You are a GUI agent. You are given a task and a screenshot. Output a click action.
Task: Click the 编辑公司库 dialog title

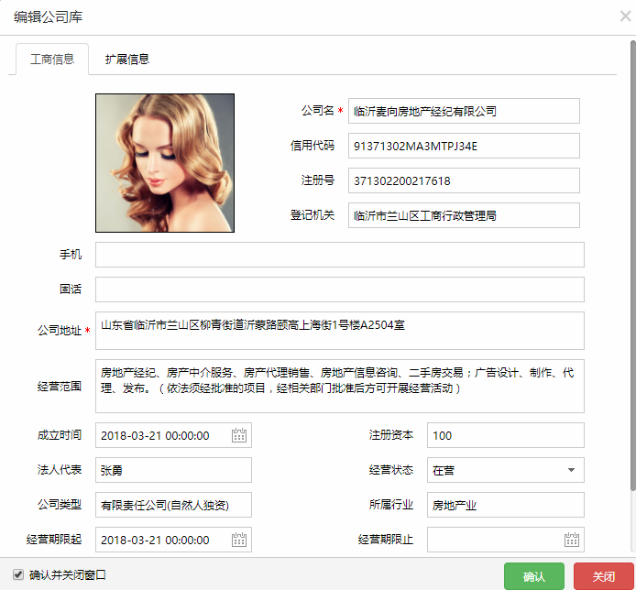pyautogui.click(x=49, y=17)
